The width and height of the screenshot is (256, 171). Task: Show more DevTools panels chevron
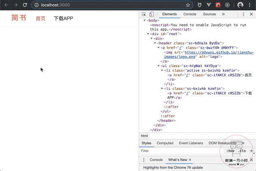point(223,14)
